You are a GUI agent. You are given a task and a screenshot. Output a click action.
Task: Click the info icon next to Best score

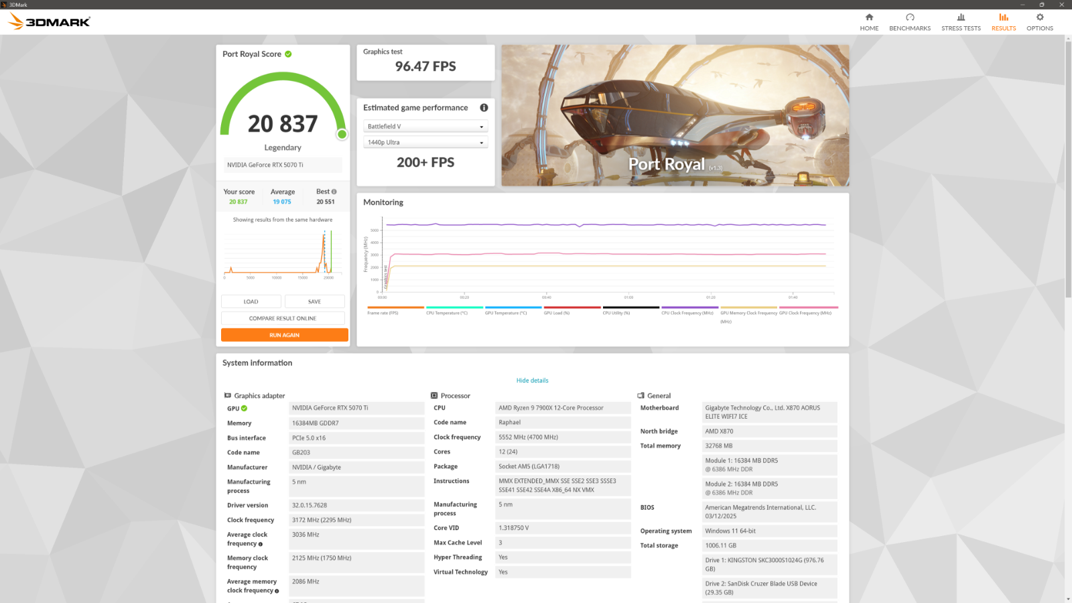(x=334, y=192)
